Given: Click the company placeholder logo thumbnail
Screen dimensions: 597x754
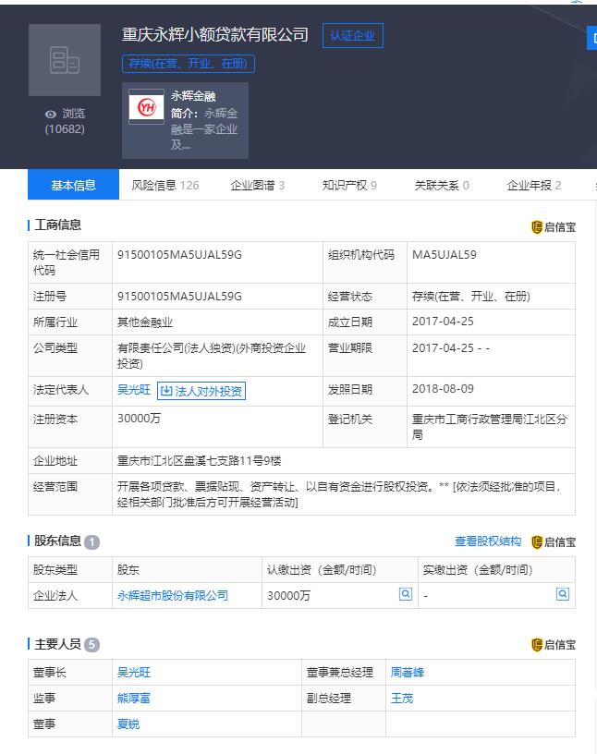Looking at the screenshot, I should coord(65,60).
